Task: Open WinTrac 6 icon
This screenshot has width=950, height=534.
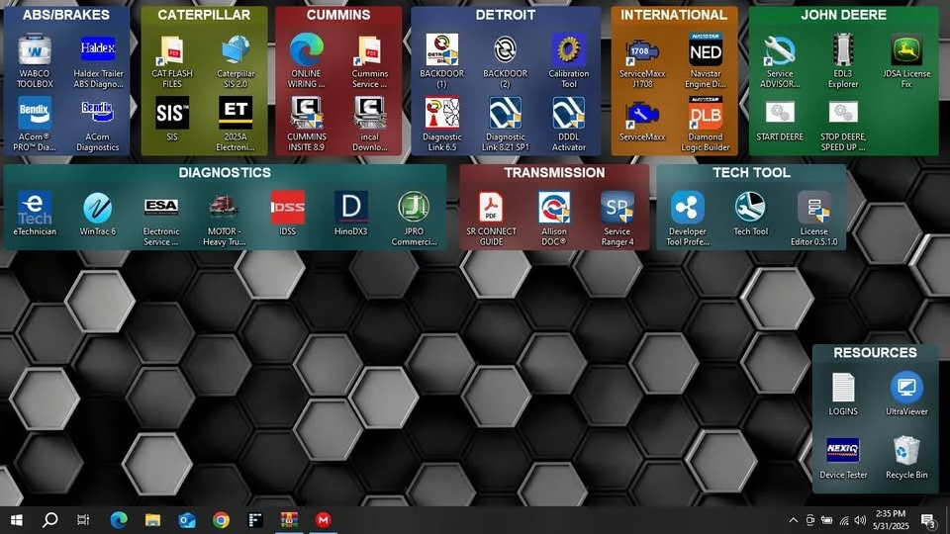Action: [x=98, y=214]
